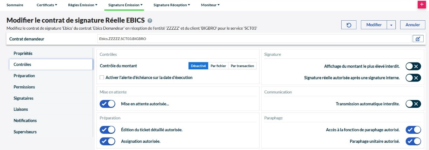The height and width of the screenshot is (150, 429).
Task: Click the help question mark icon
Action: pos(150,21)
